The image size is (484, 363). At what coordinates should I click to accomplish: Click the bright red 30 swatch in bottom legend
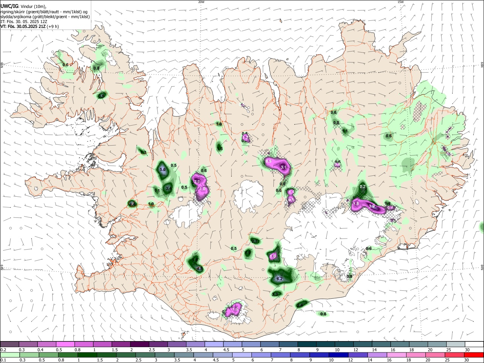point(474,355)
